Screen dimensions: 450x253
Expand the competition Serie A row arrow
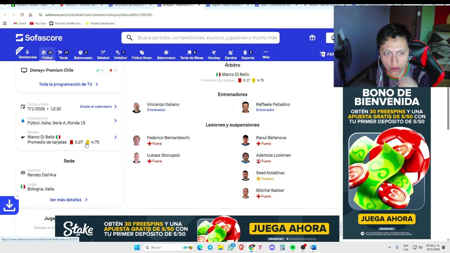[x=115, y=121]
